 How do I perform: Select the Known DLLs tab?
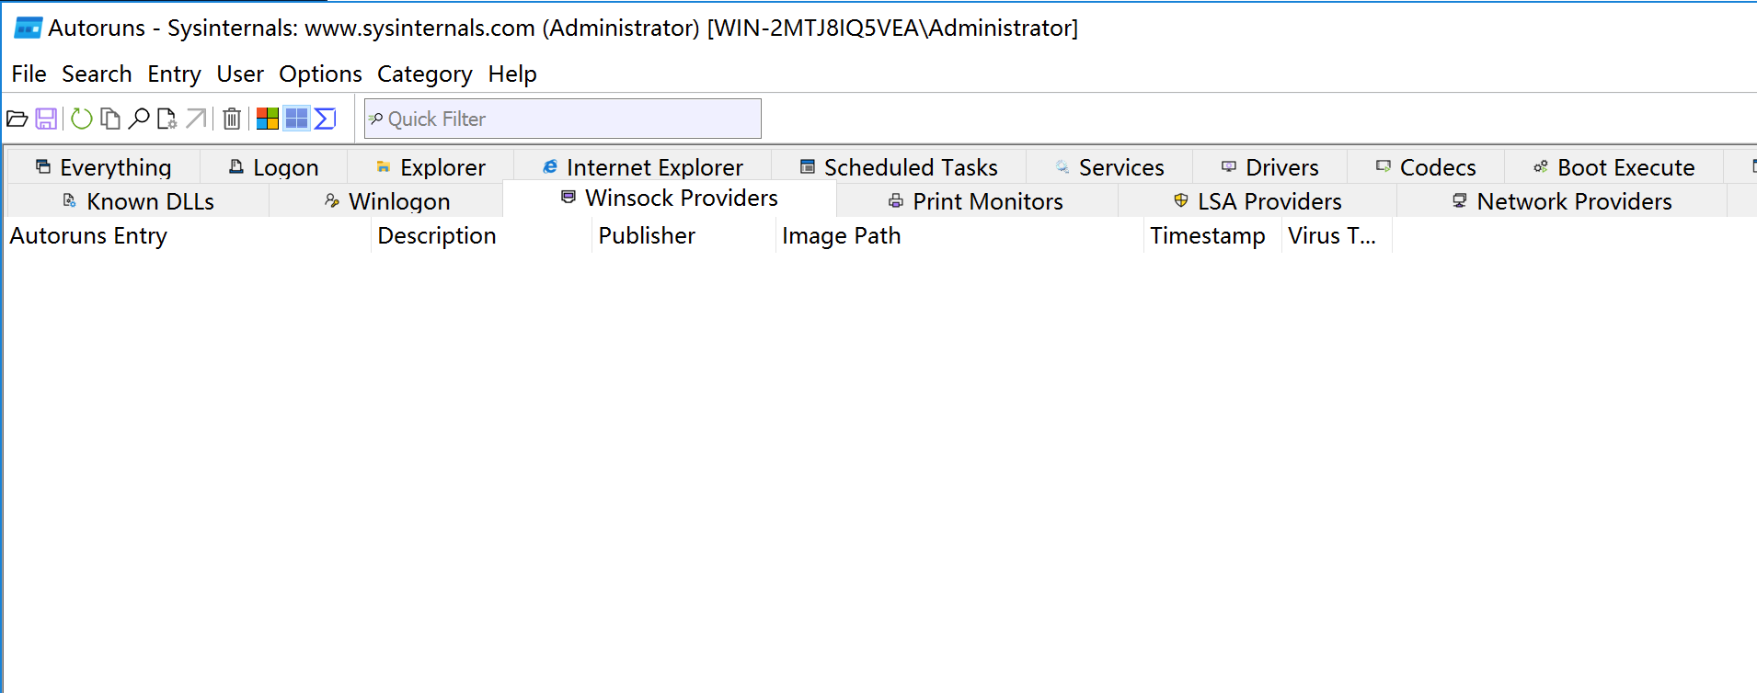pos(138,201)
